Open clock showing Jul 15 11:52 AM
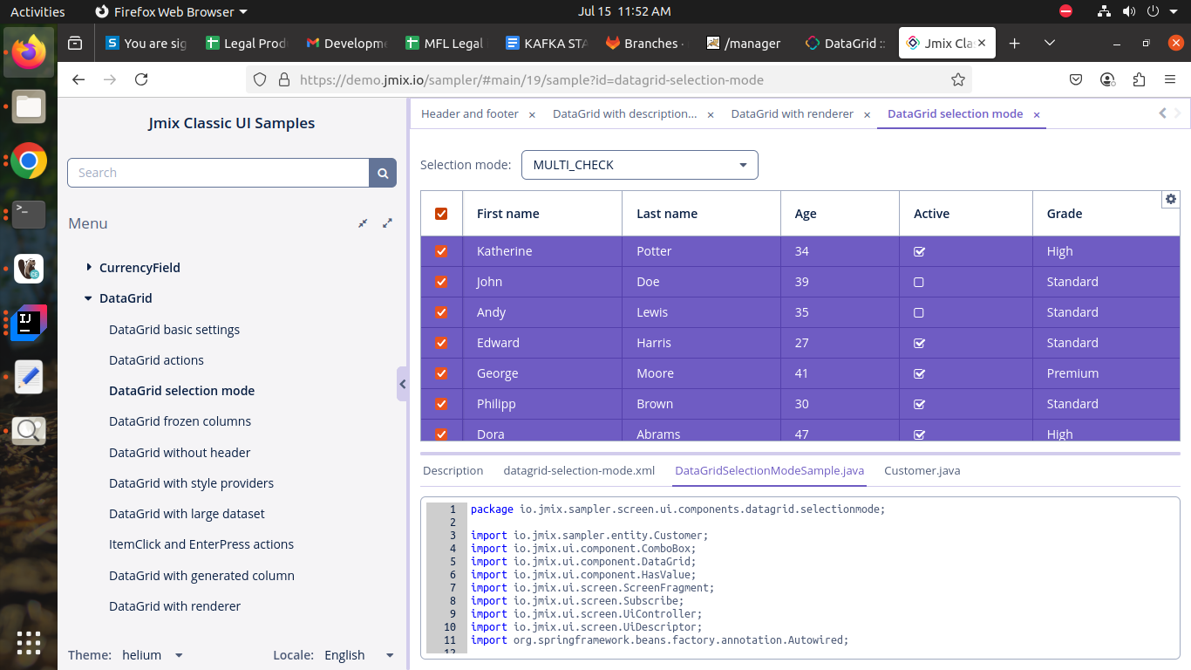This screenshot has height=670, width=1191. coord(624,11)
